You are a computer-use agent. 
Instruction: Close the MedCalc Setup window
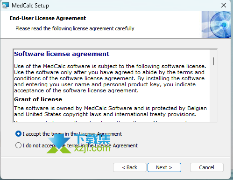click(224, 5)
